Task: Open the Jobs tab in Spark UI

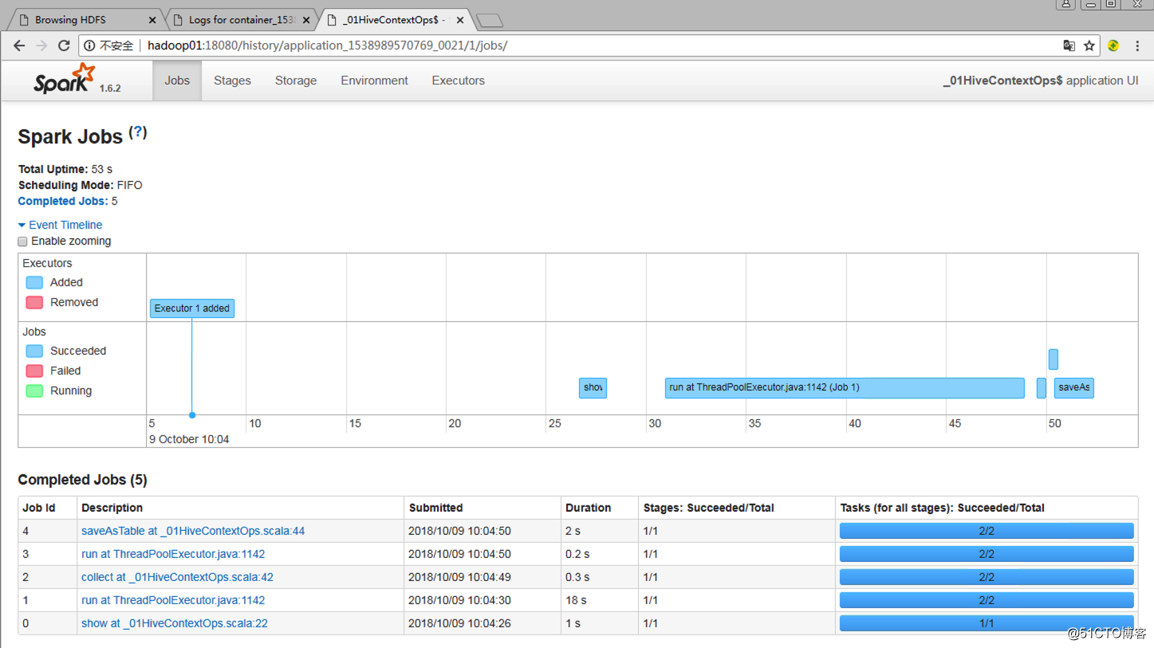Action: [x=177, y=81]
